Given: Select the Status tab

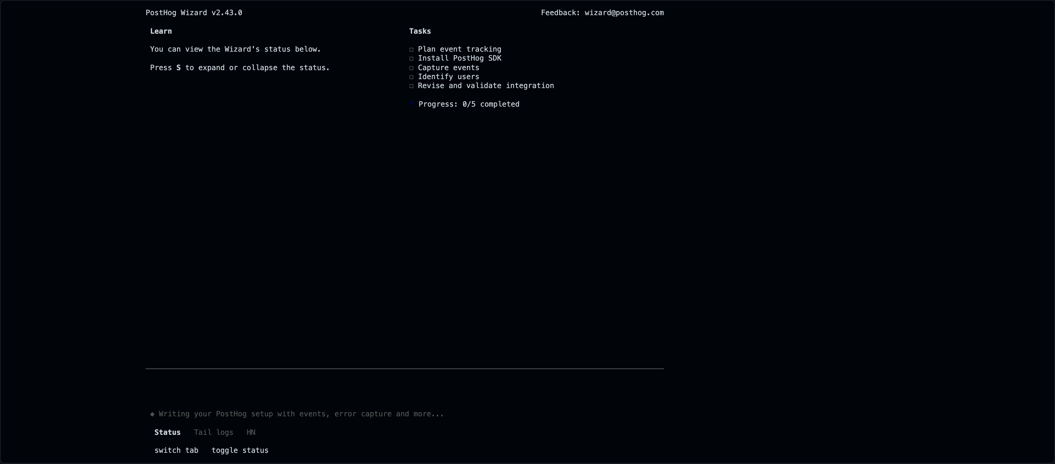Looking at the screenshot, I should (167, 432).
